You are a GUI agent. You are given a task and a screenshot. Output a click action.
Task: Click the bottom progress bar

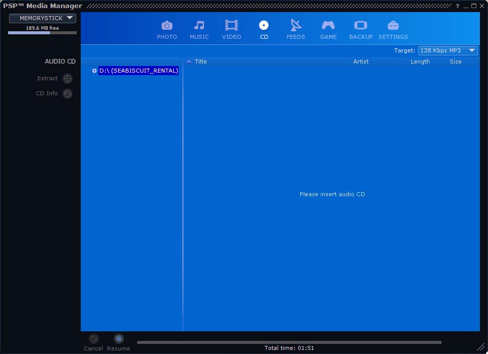point(289,342)
